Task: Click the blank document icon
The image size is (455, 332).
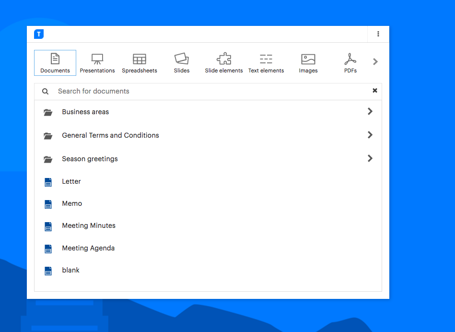Action: point(48,271)
